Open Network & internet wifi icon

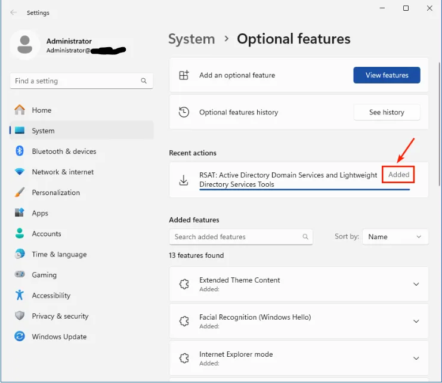[x=20, y=172]
